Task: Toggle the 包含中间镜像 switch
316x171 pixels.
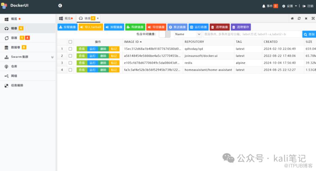Action: click(x=165, y=34)
